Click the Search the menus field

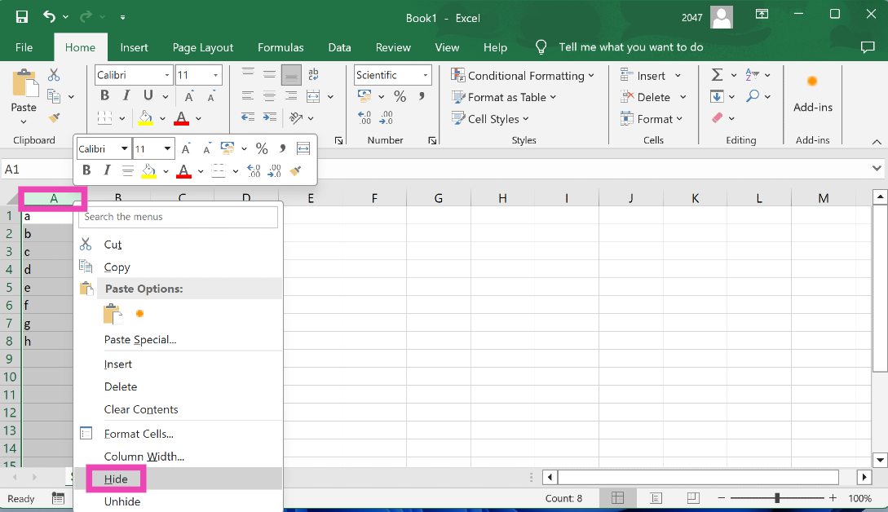pos(179,217)
